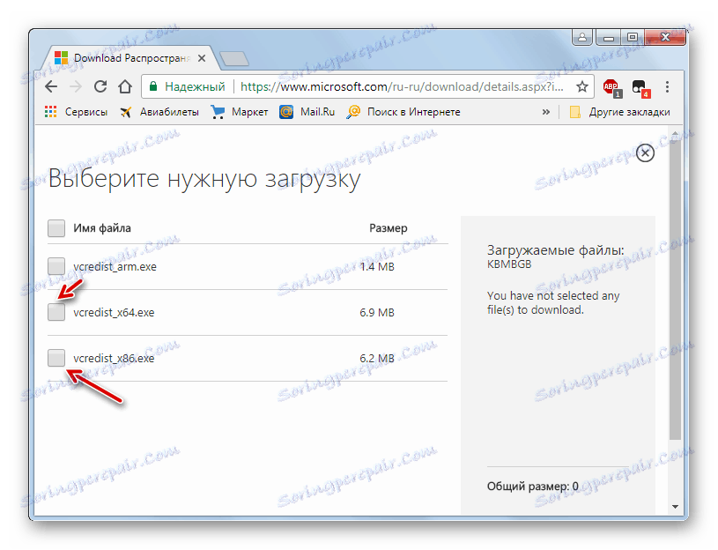718x550 pixels.
Task: Open the Другие закладки folder
Action: pyautogui.click(x=620, y=112)
